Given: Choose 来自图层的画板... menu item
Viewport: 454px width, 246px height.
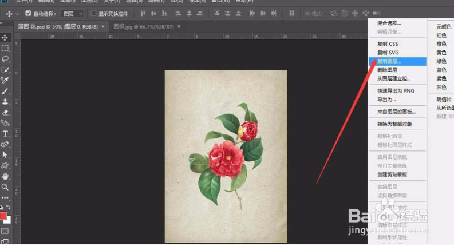Looking at the screenshot, I should click(x=397, y=112).
